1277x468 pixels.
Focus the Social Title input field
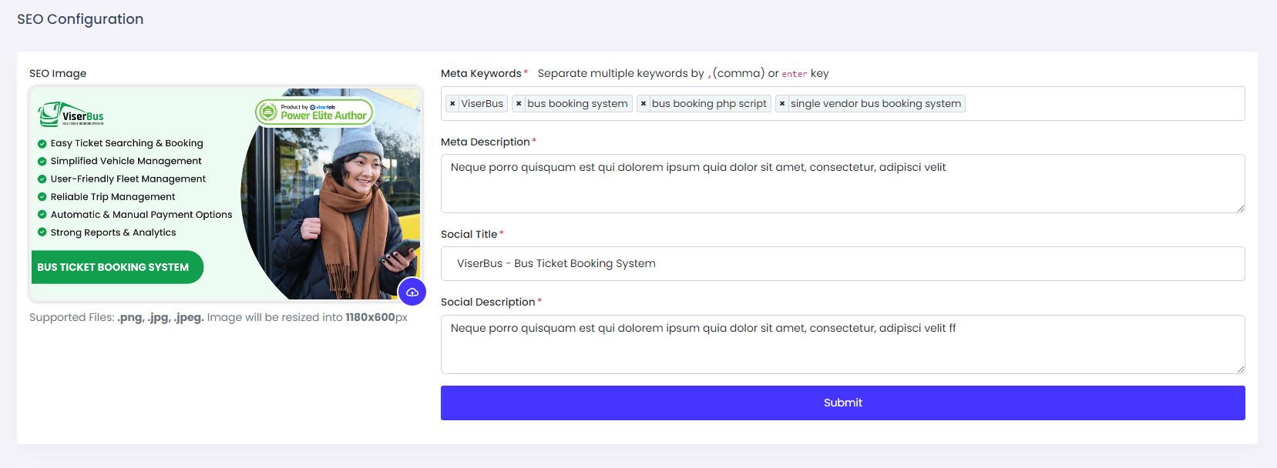(x=842, y=264)
